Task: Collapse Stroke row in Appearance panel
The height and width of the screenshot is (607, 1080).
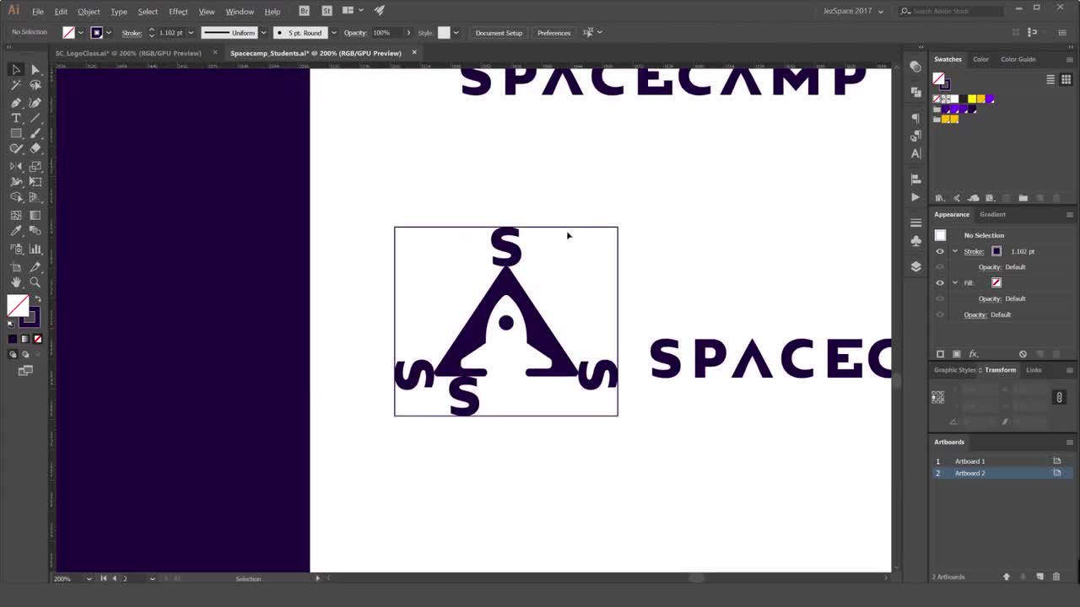Action: click(x=955, y=251)
